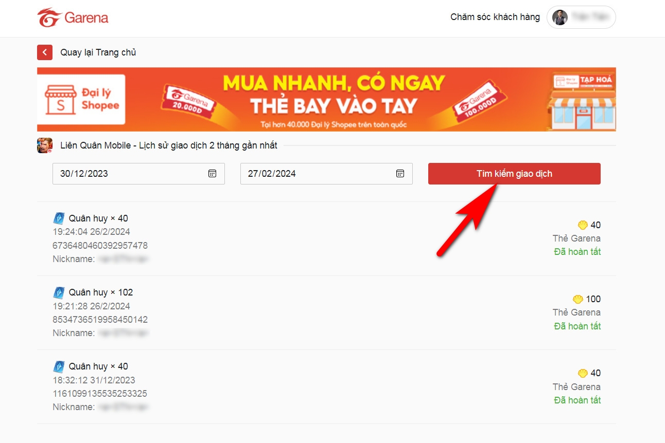This screenshot has height=443, width=665.
Task: Click the Đã hoàn tất status on the first transaction
Action: [577, 252]
